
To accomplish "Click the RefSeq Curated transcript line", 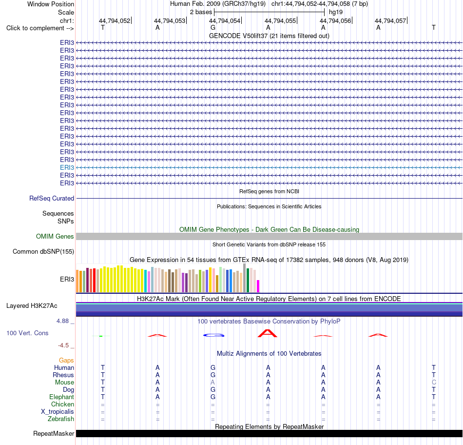I will [x=269, y=199].
